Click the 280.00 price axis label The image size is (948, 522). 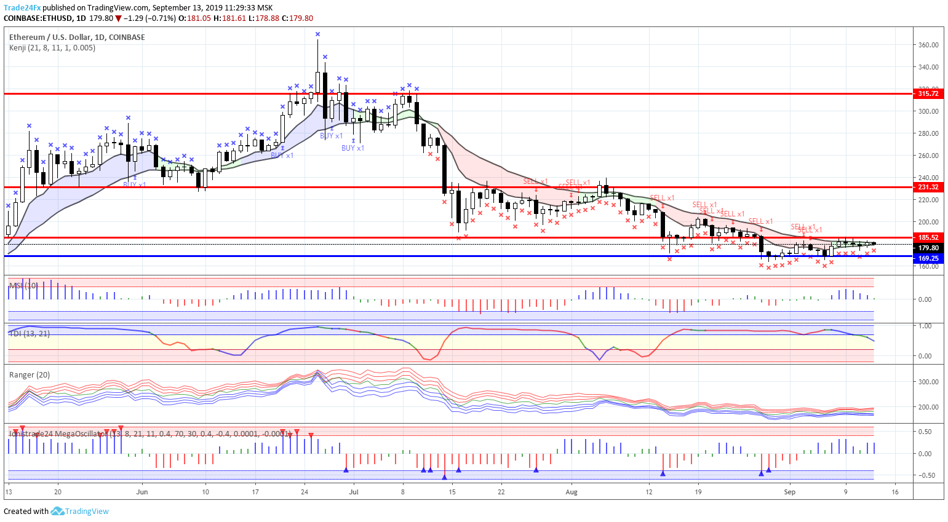(x=928, y=133)
